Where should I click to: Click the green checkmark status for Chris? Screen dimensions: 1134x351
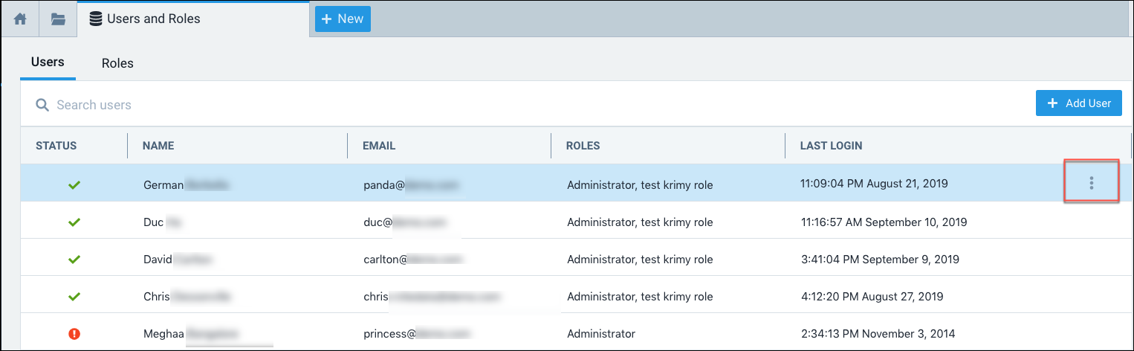point(74,296)
